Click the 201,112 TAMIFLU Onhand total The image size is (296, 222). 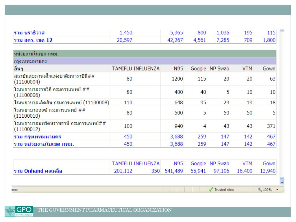click(123, 171)
